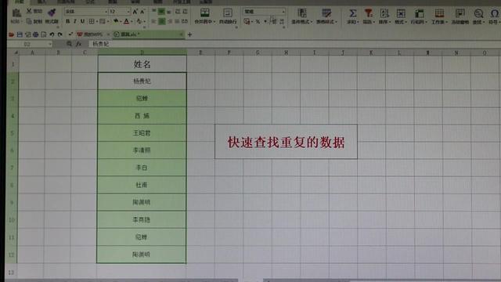Click the Freeze Panes icon
The image size is (501, 282).
coord(460,13)
